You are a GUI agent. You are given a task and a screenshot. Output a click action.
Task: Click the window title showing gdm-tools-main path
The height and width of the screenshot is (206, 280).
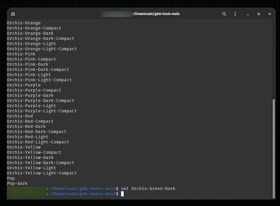[x=155, y=14]
